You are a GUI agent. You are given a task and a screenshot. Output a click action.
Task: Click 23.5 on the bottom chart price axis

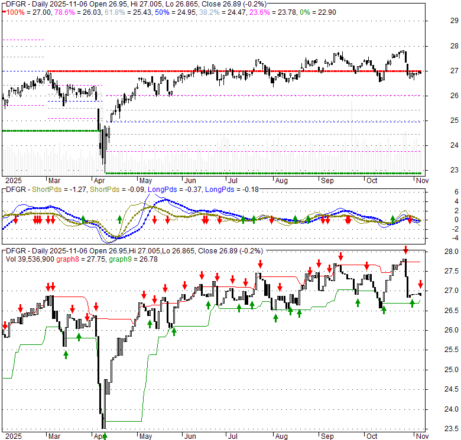click(x=452, y=429)
